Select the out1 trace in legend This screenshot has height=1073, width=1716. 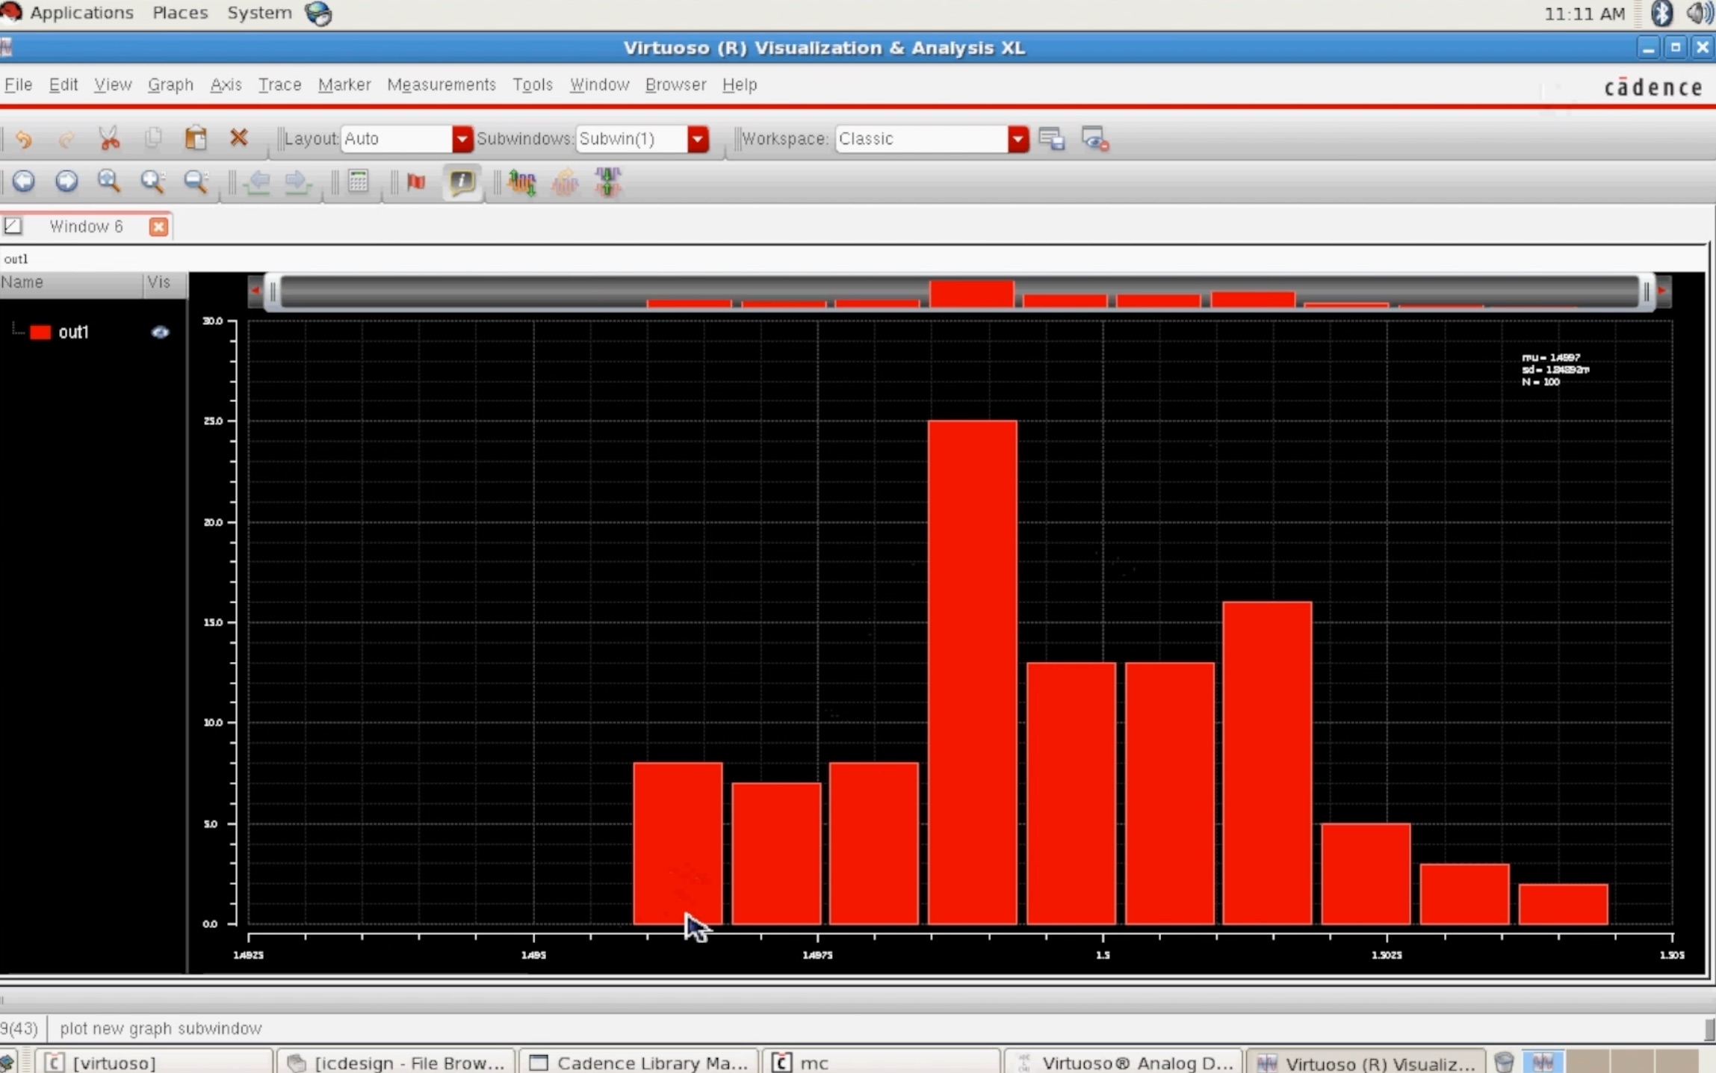pos(73,333)
